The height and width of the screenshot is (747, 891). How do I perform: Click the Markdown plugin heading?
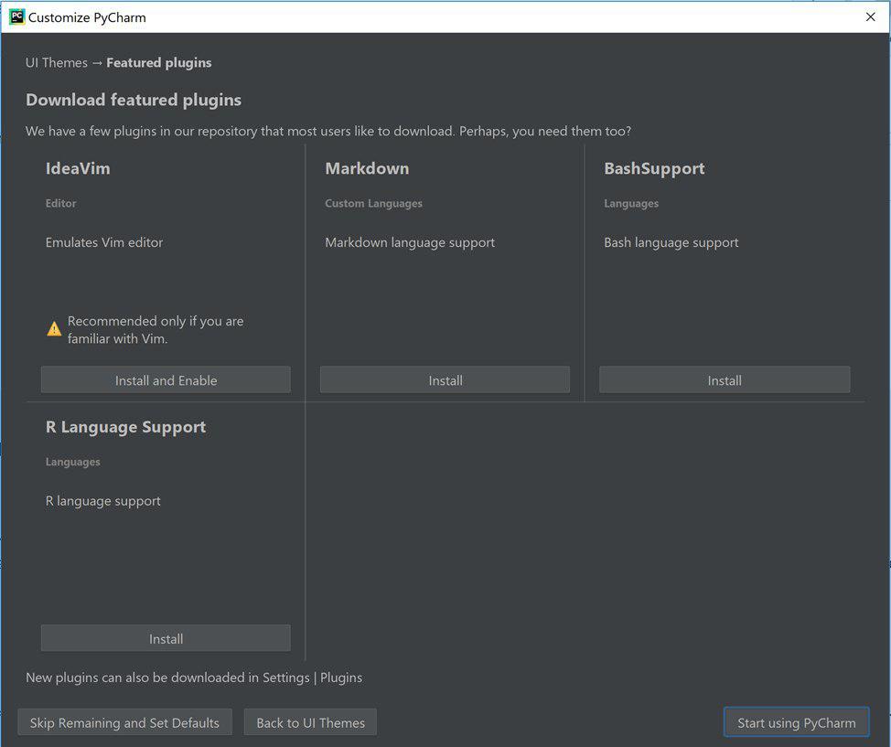(367, 168)
